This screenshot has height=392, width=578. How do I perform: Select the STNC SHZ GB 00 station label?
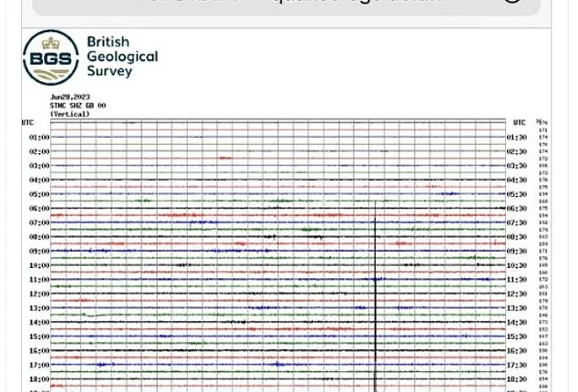pyautogui.click(x=77, y=106)
